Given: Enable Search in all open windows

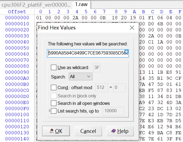Looking at the screenshot, I should point(54,103).
